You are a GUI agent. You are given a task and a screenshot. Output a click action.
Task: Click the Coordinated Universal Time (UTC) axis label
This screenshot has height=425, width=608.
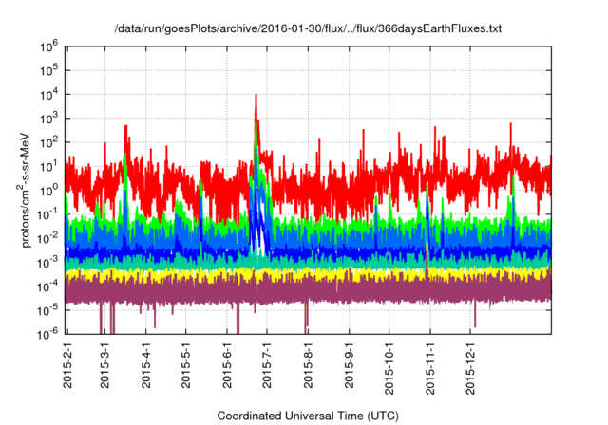coord(308,416)
